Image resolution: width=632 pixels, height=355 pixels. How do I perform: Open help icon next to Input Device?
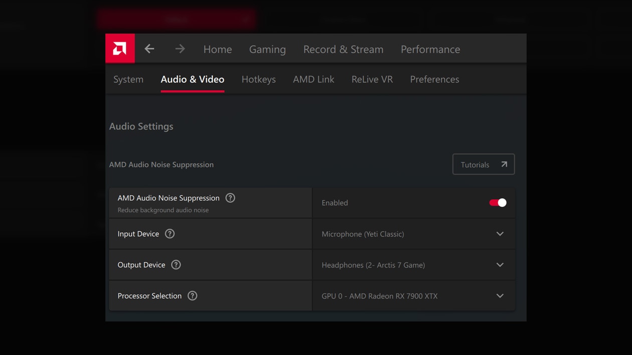tap(170, 234)
